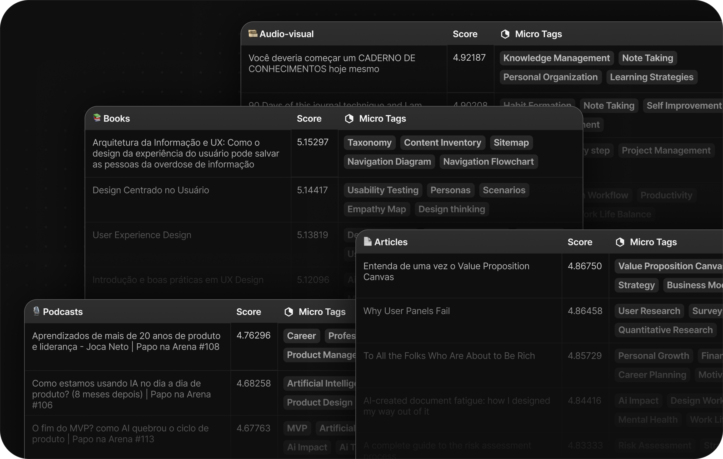Click score 4.86750 in Articles table
Viewport: 723px width, 459px height.
coord(585,266)
